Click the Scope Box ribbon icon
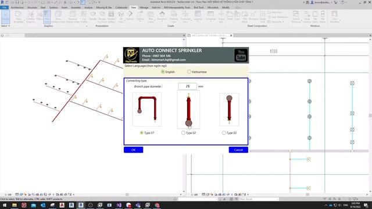The width and height of the screenshot is (372, 209). coord(221,17)
